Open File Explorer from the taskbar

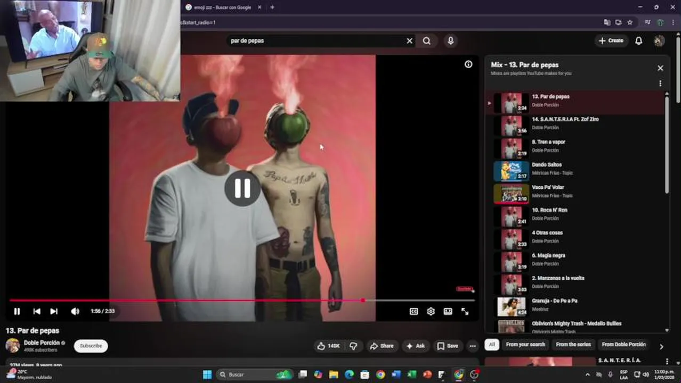click(x=334, y=374)
